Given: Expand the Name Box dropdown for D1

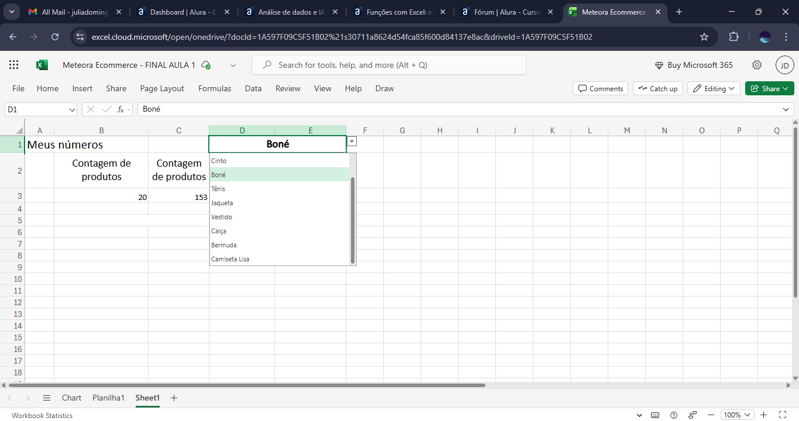Looking at the screenshot, I should click(73, 109).
